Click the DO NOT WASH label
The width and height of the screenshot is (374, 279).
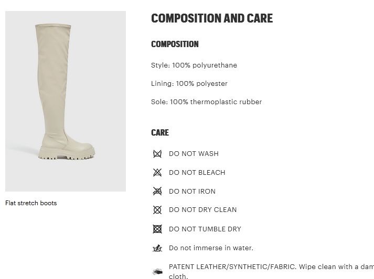pyautogui.click(x=194, y=154)
